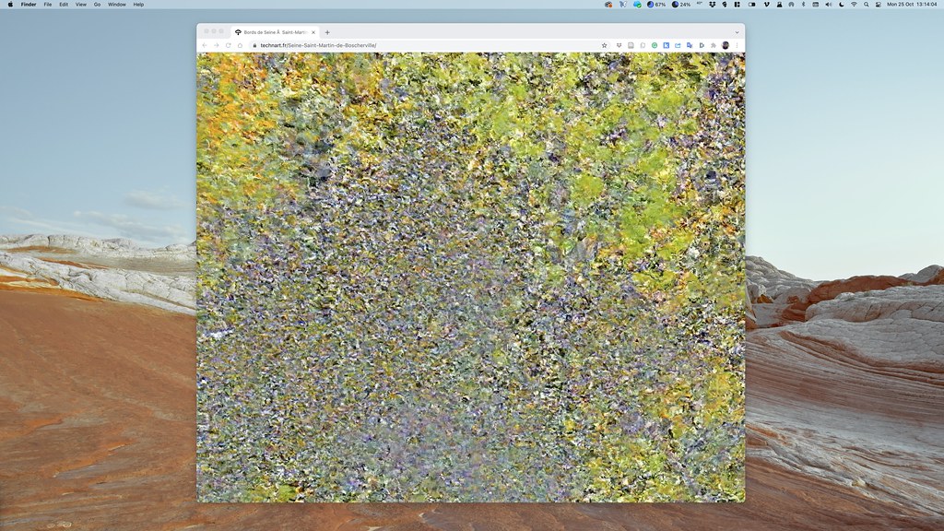Click the 67% status indicator in menu bar
The width and height of the screenshot is (944, 531).
[656, 5]
